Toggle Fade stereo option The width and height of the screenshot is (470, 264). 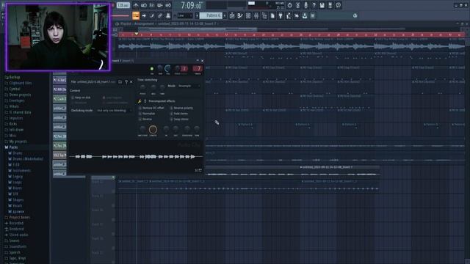179,114
